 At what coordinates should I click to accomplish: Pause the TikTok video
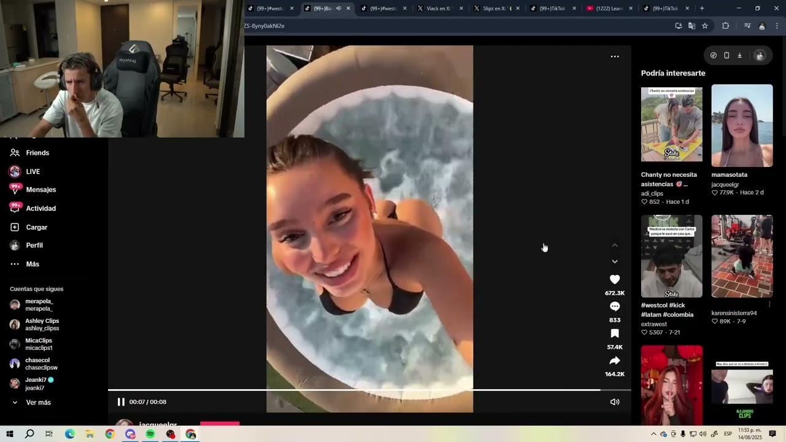(121, 402)
